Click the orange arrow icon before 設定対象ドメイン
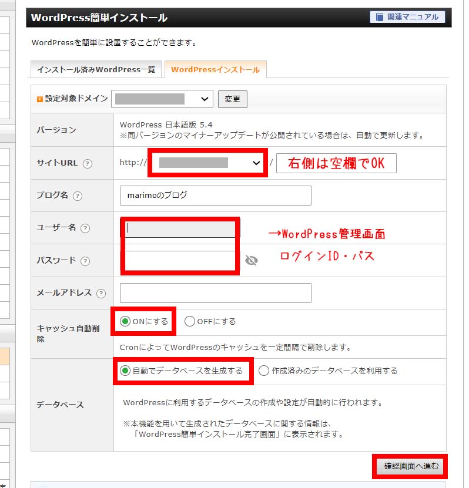The width and height of the screenshot is (469, 488). (x=40, y=99)
